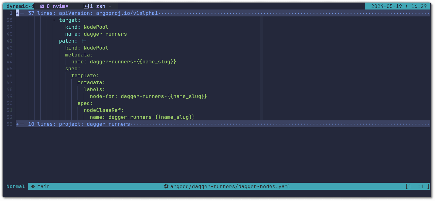Switch to the 1 zsh window tab
435x201 pixels.
pos(98,6)
